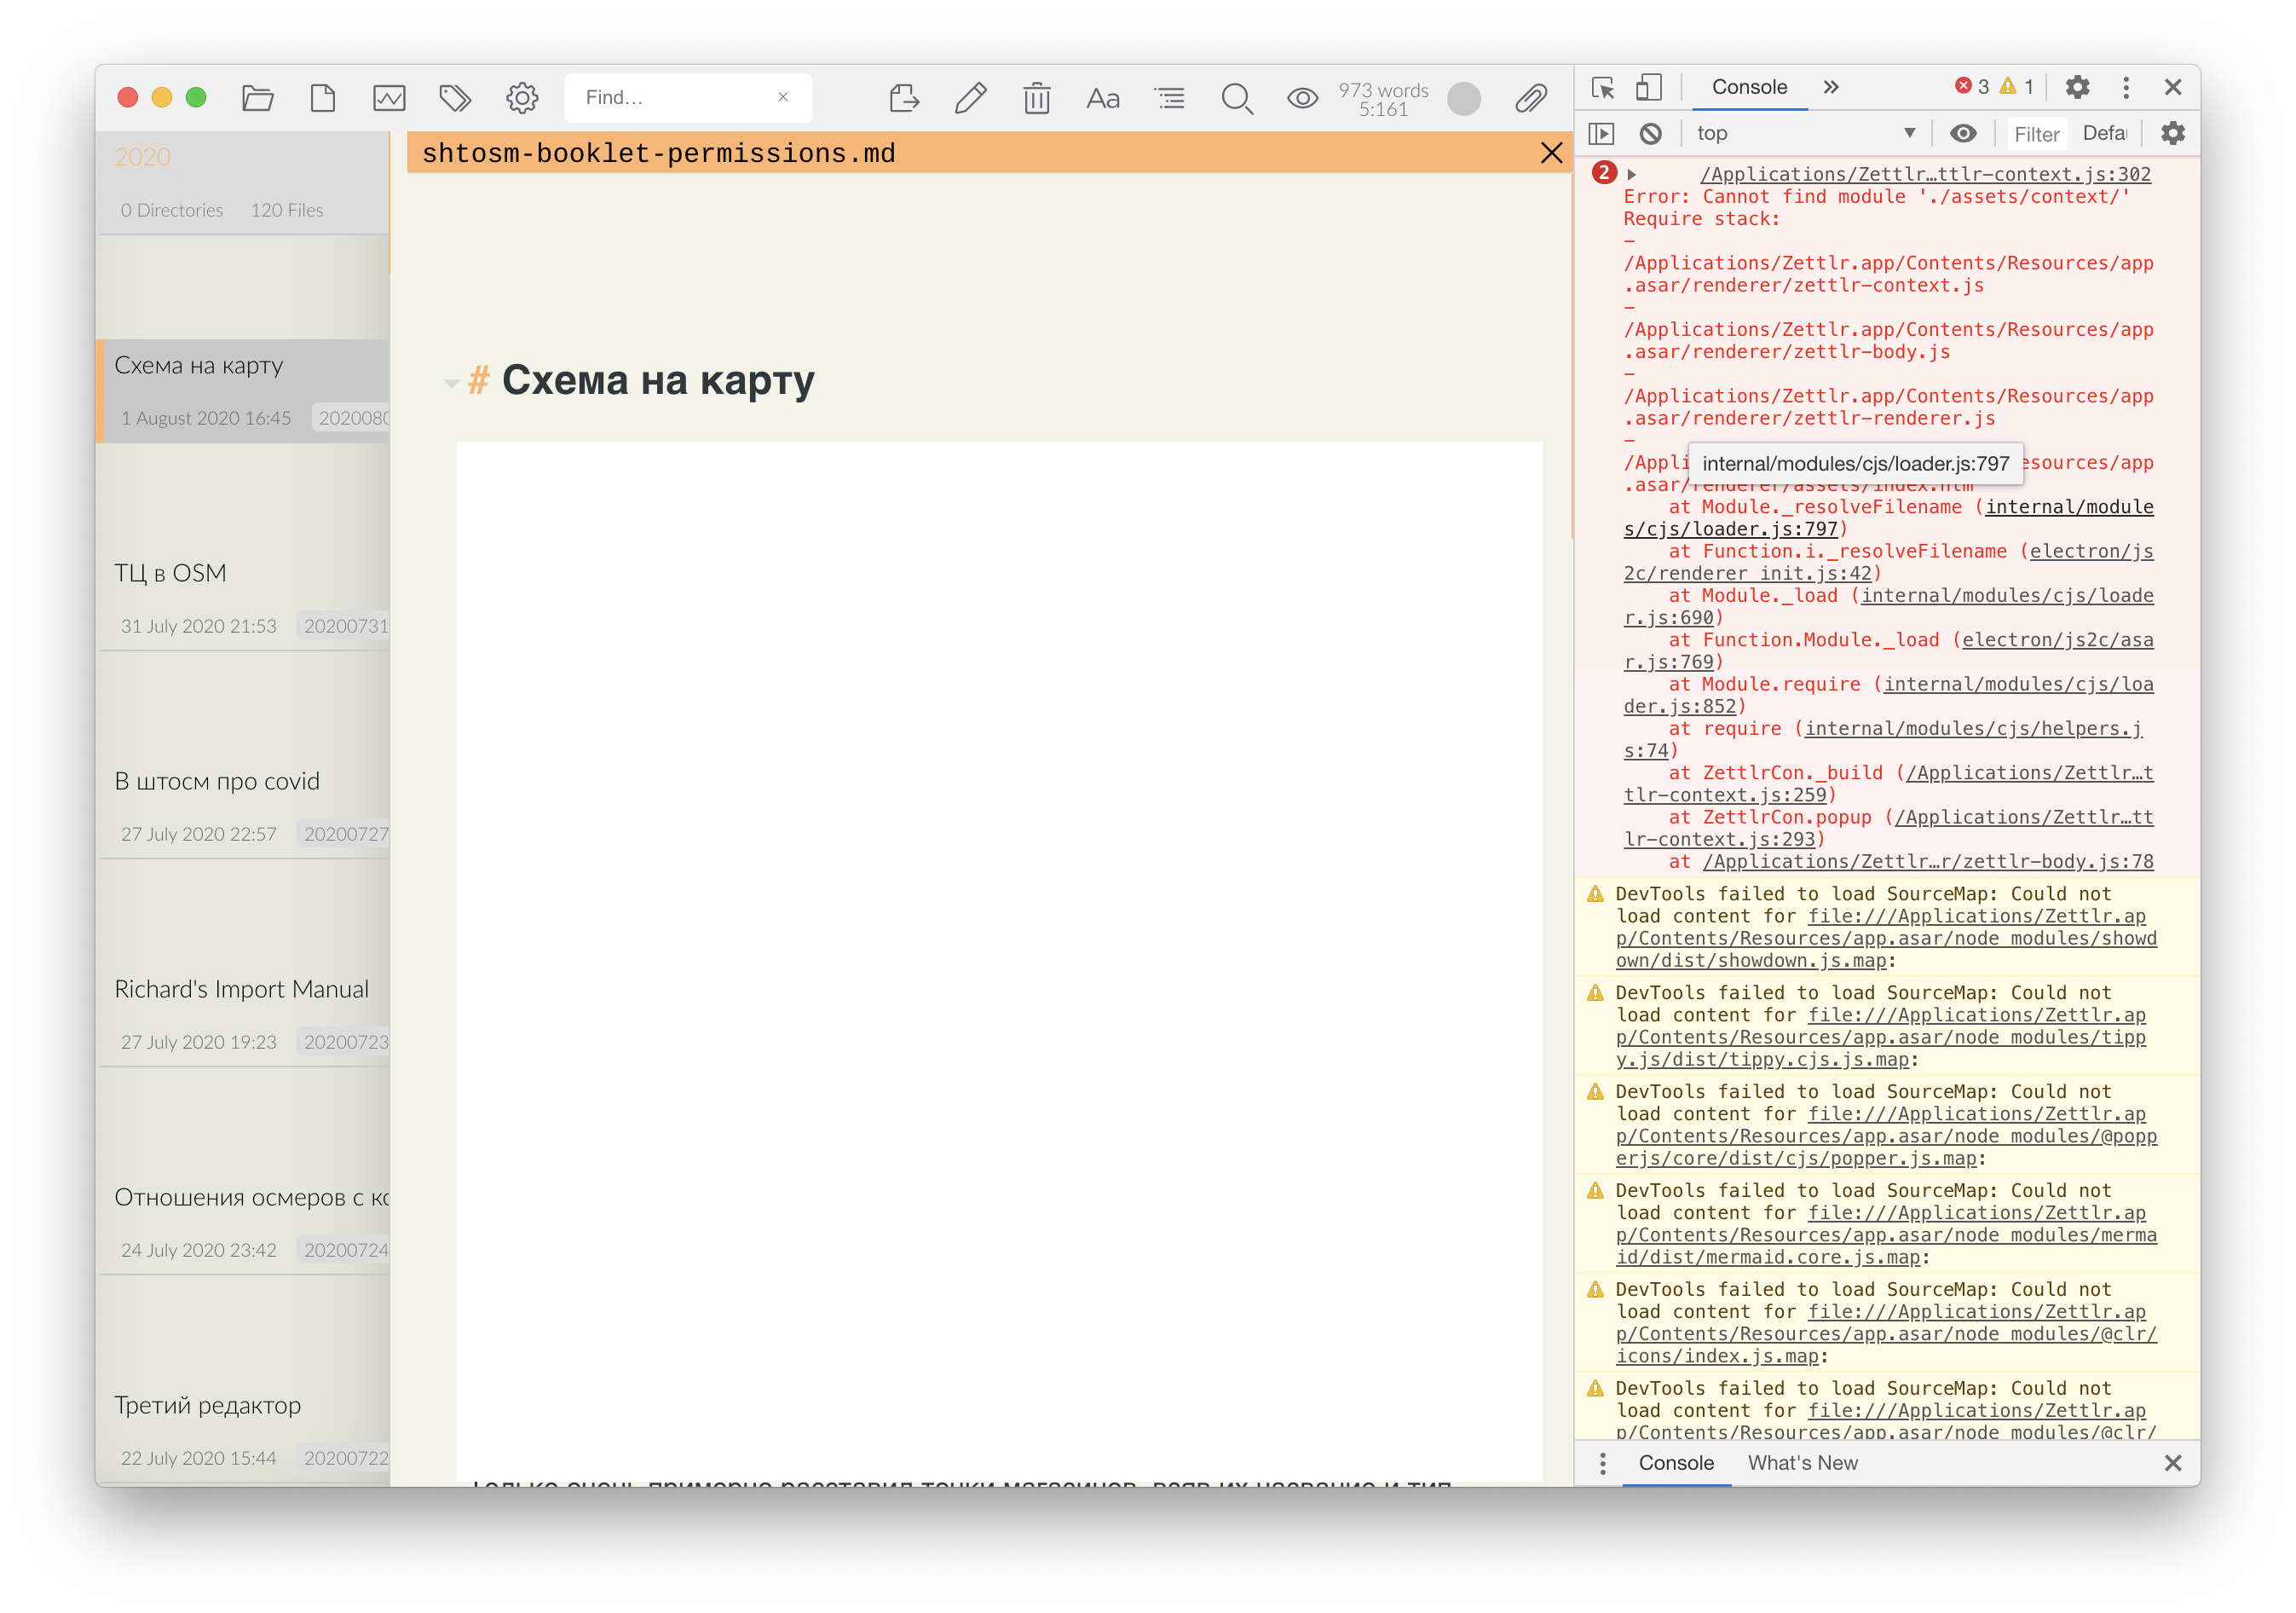Create new file from toolbar

pyautogui.click(x=323, y=97)
